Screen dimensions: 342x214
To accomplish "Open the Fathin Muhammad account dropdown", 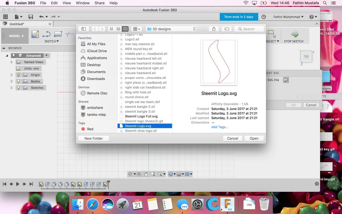I will [288, 17].
